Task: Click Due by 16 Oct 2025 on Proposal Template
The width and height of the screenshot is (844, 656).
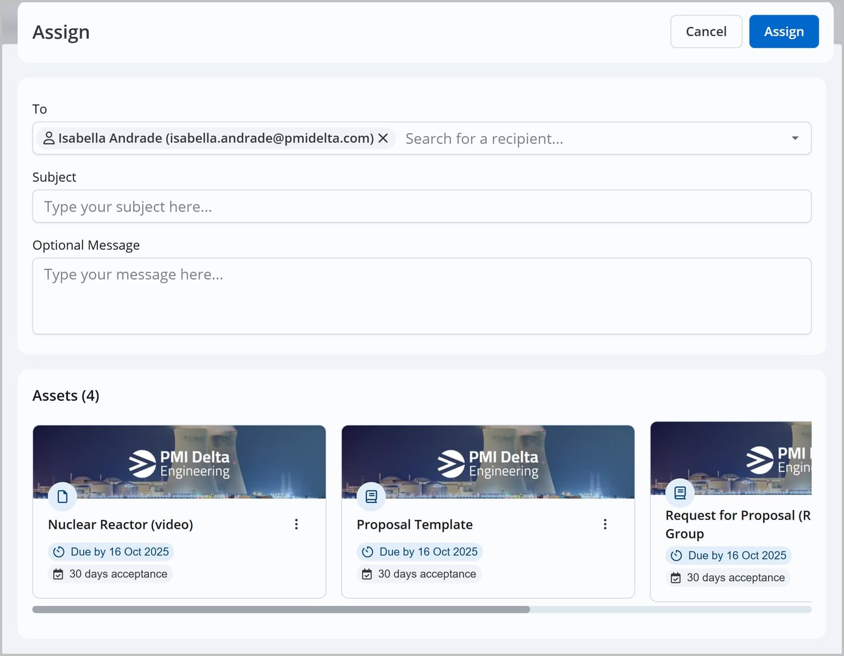Action: point(420,552)
